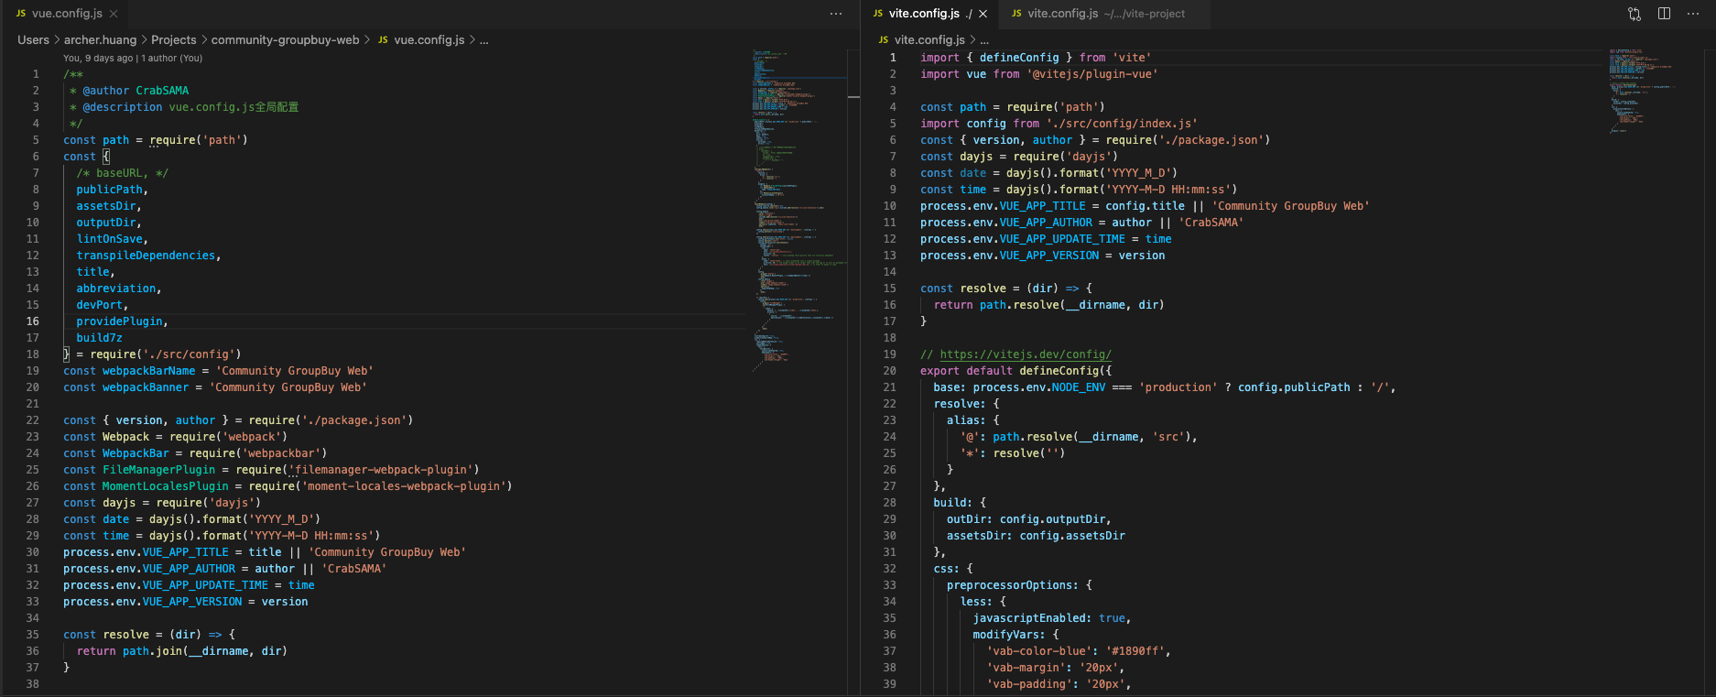1716x697 pixels.
Task: Open community-groupbuy-web breadcrumb segment
Action: [285, 40]
